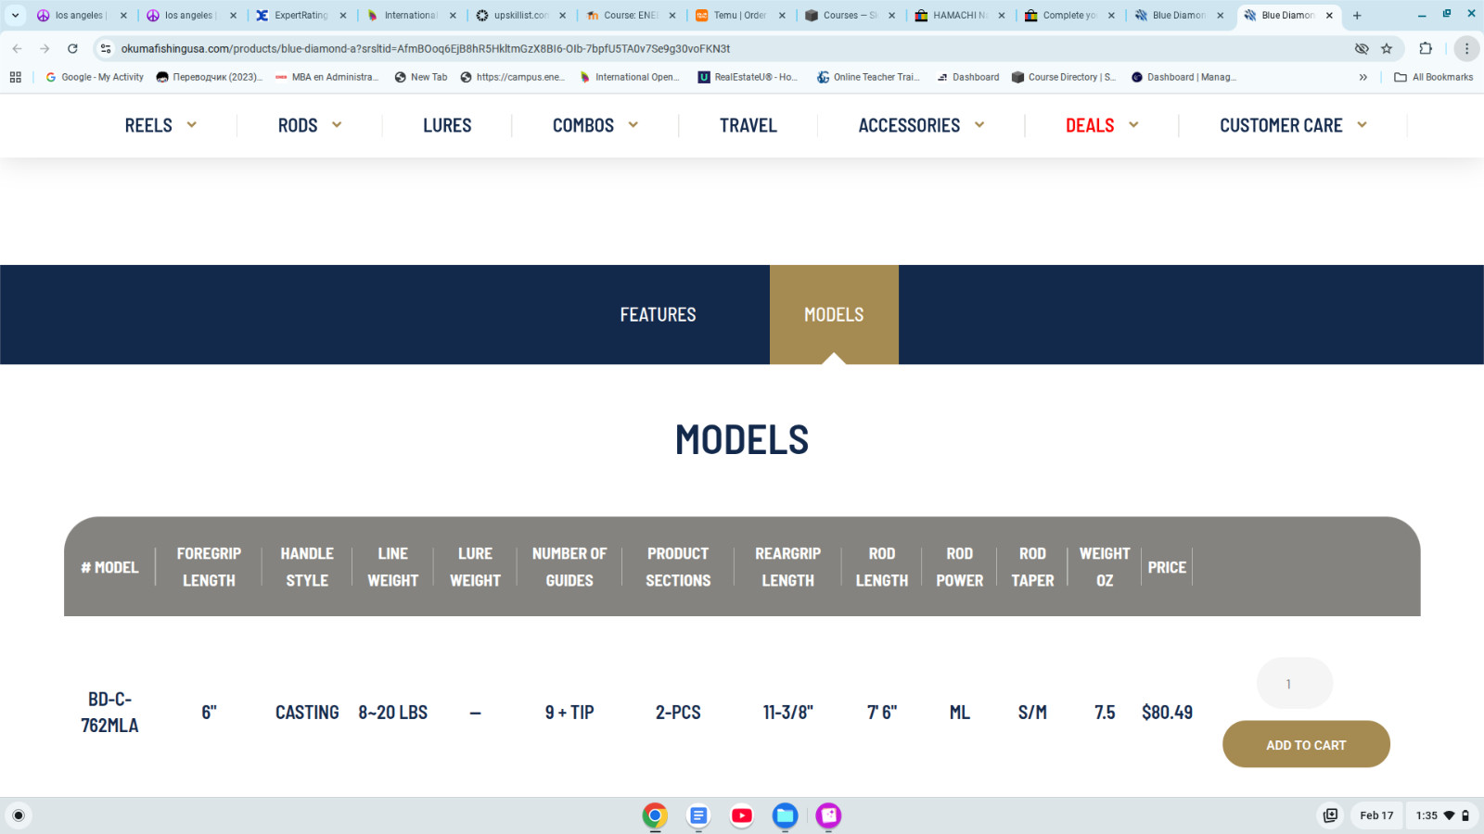Image resolution: width=1484 pixels, height=834 pixels.
Task: Open the Google apps grid in bookmarks bar
Action: [16, 77]
